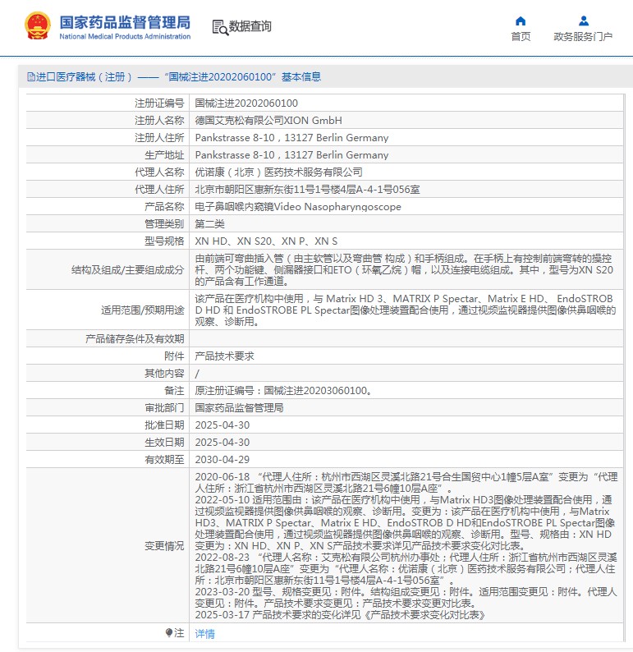Click 结构及组成/主要组成成分 label
The height and width of the screenshot is (652, 633).
tap(127, 270)
